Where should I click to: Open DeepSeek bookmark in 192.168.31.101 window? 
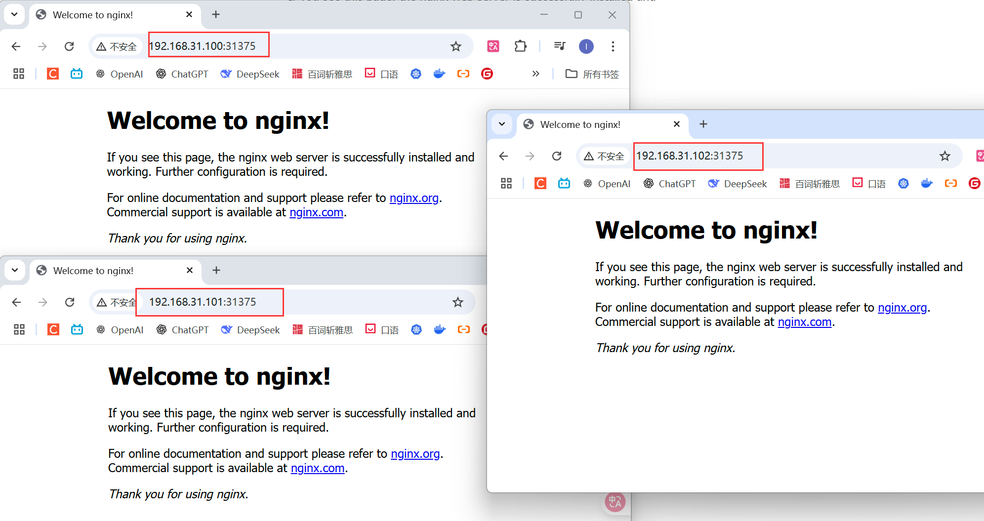coord(250,330)
